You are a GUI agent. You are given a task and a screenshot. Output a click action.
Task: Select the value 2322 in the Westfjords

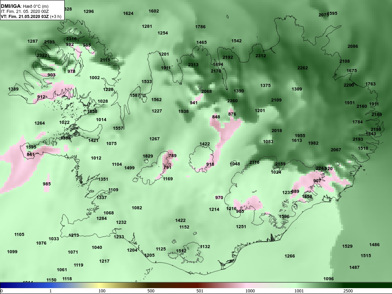coord(42,55)
